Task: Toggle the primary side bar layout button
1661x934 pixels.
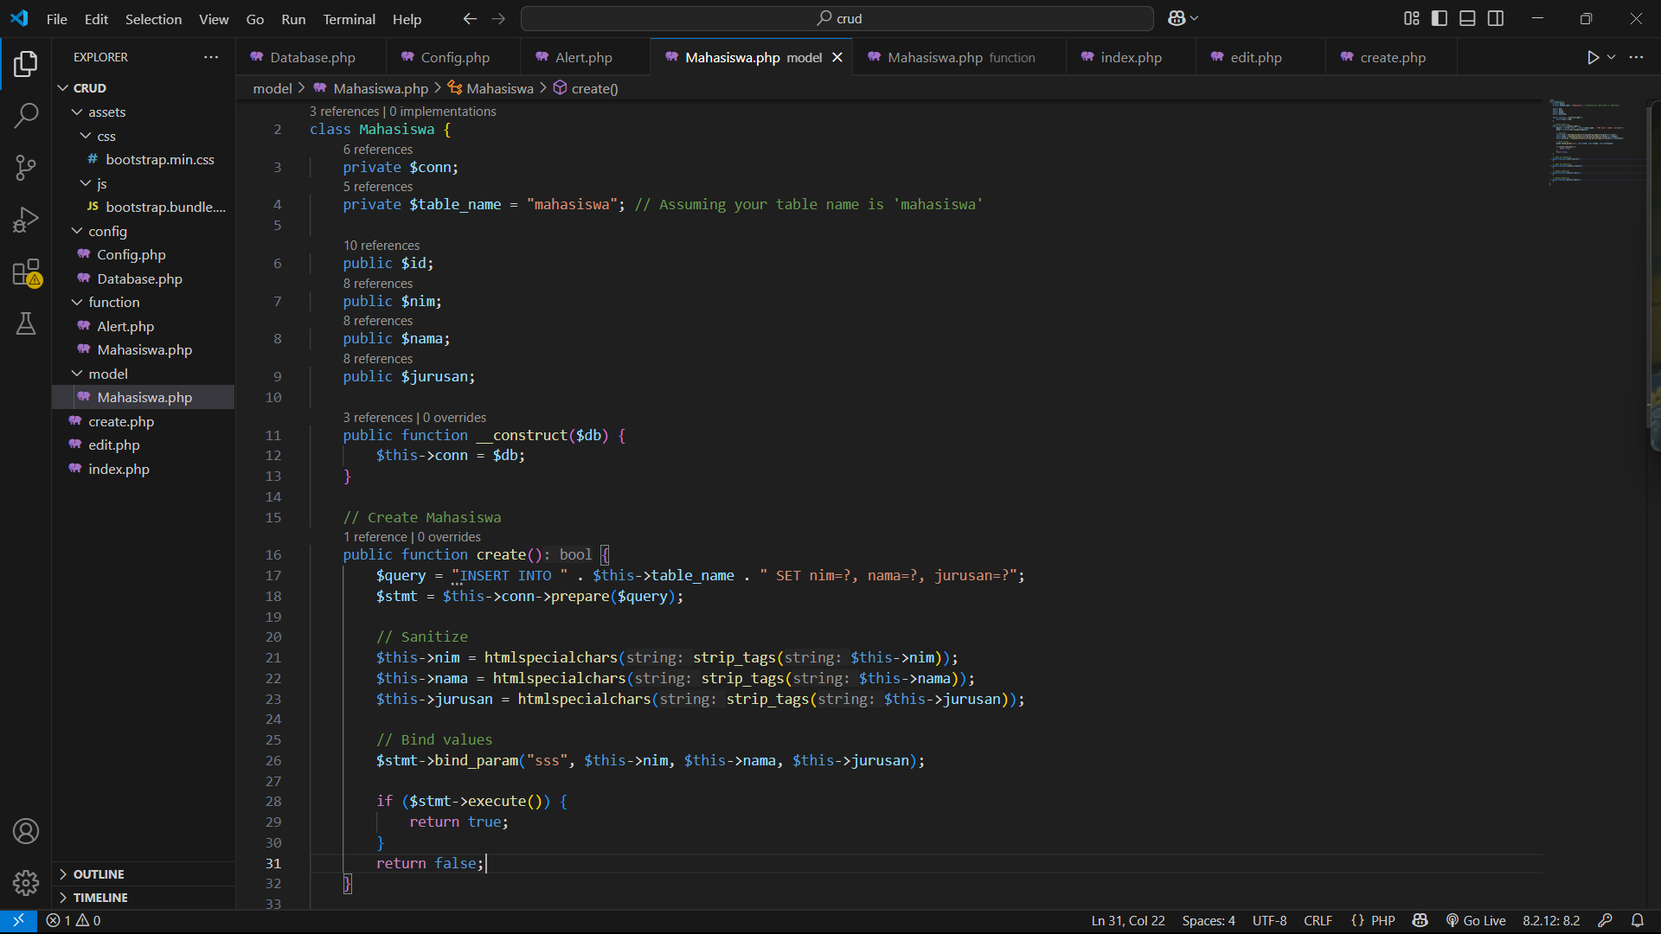Action: click(1440, 18)
